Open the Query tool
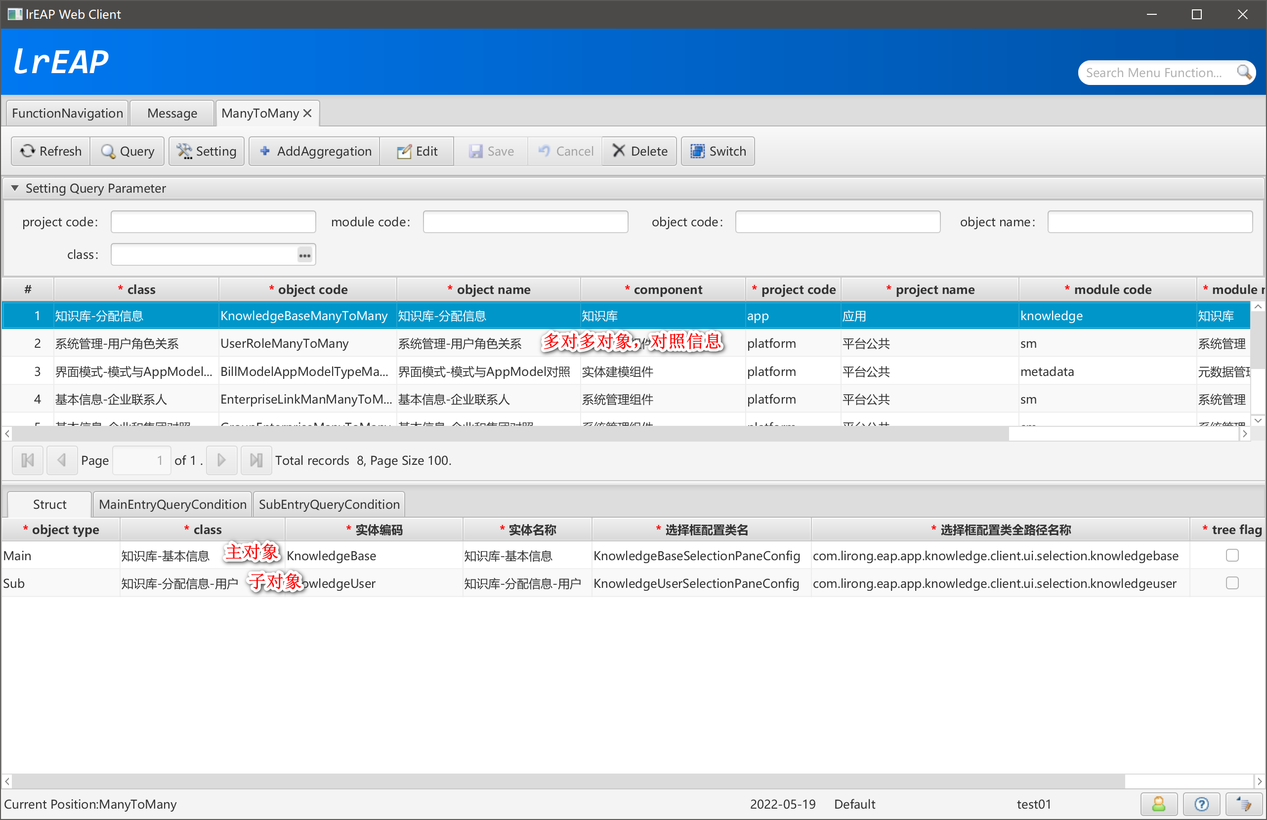The width and height of the screenshot is (1267, 820). 127,151
